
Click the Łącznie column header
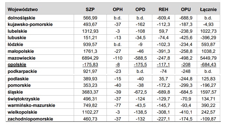[x=208, y=9]
